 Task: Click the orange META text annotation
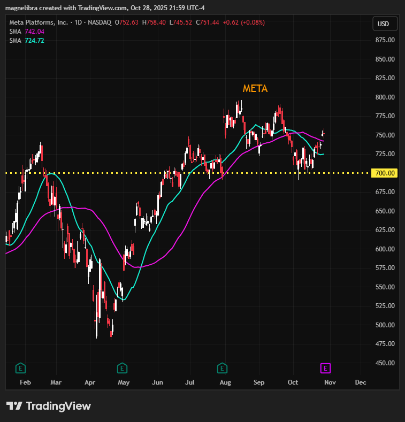[x=255, y=89]
